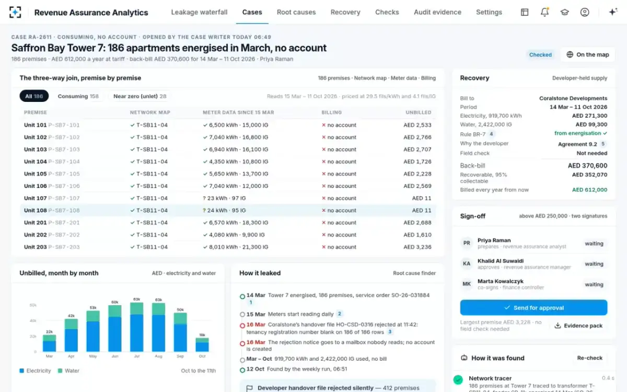Click the Revenue Assurance Analytics logo icon

point(16,12)
